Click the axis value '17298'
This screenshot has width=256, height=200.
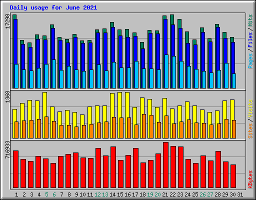pos(7,21)
